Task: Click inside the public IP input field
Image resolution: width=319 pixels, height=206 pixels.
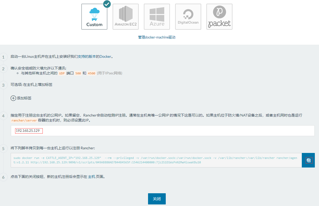Action: coord(163,131)
